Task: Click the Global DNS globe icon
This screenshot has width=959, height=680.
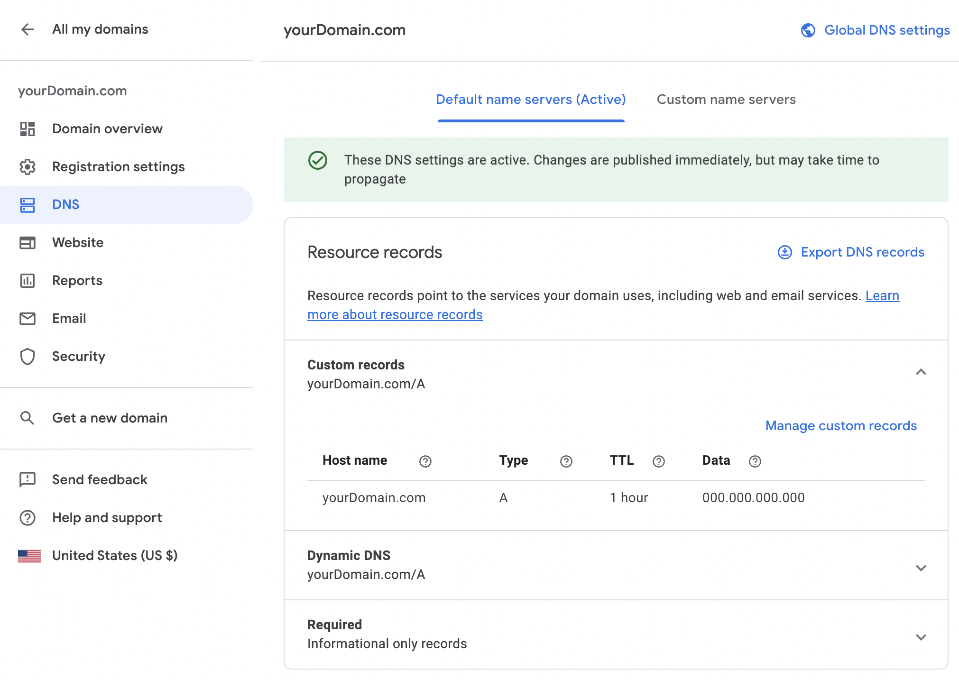Action: point(808,30)
